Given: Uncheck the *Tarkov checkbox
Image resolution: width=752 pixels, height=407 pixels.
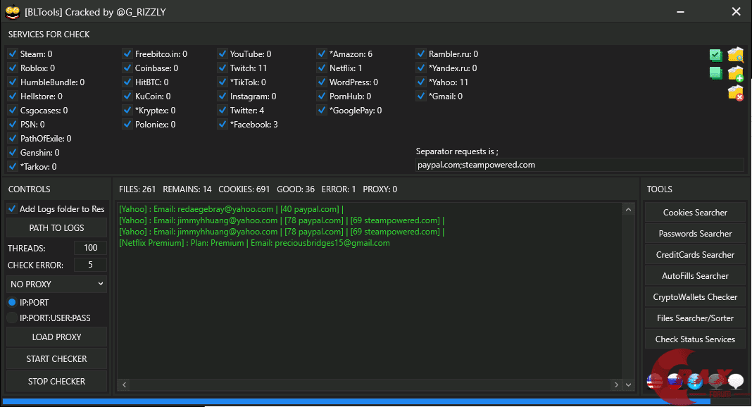Looking at the screenshot, I should 13,166.
